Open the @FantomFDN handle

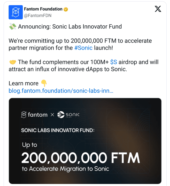(37, 16)
